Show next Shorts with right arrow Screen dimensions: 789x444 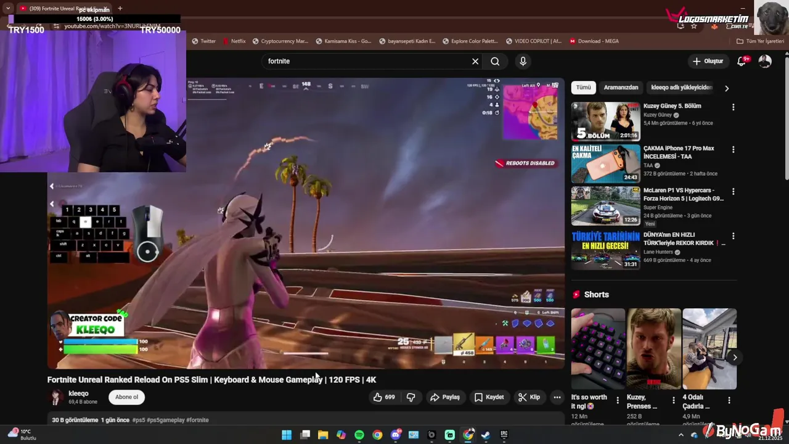tap(735, 357)
